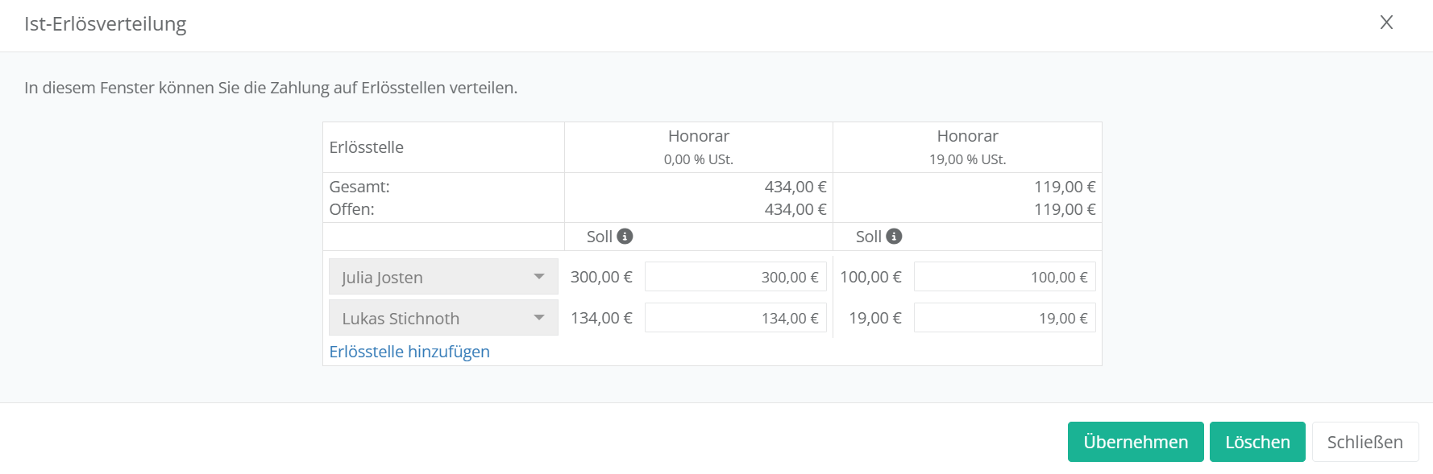Click the Soll value 134,00 € label

tap(601, 318)
